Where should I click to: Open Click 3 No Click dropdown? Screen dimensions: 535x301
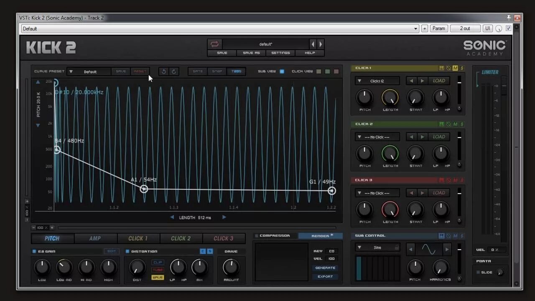tap(377, 193)
